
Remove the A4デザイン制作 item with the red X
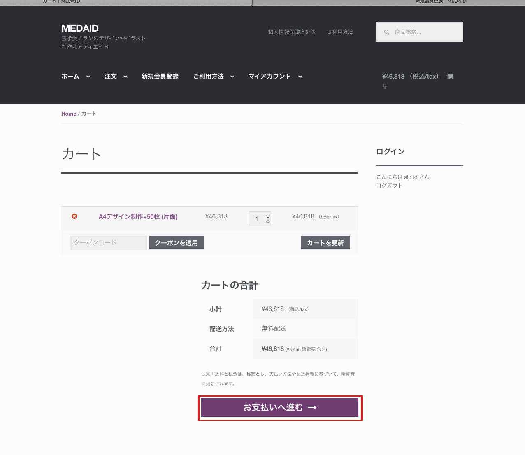pyautogui.click(x=74, y=216)
